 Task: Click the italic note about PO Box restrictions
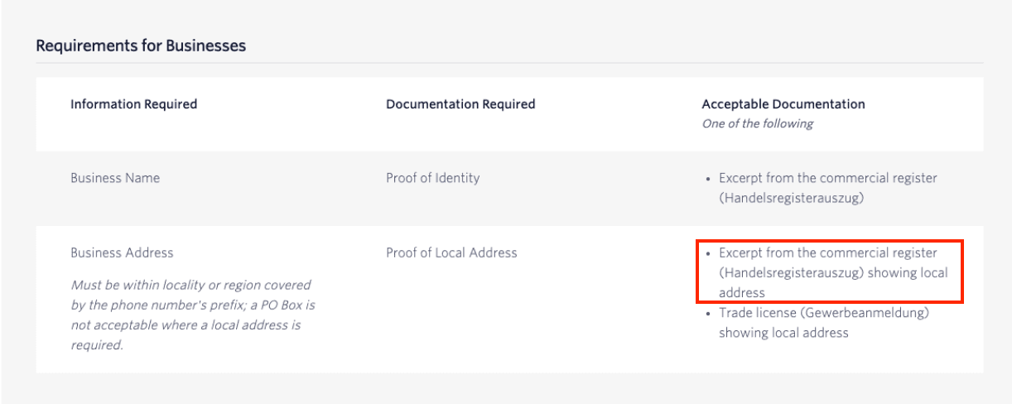pyautogui.click(x=192, y=315)
